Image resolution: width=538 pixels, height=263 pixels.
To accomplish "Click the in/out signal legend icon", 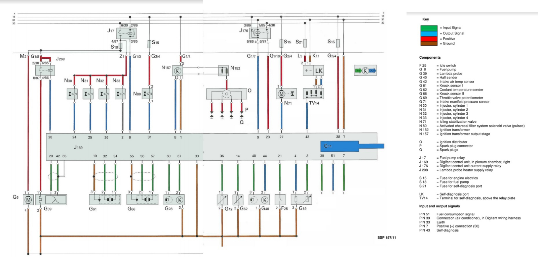I will pos(365,70).
